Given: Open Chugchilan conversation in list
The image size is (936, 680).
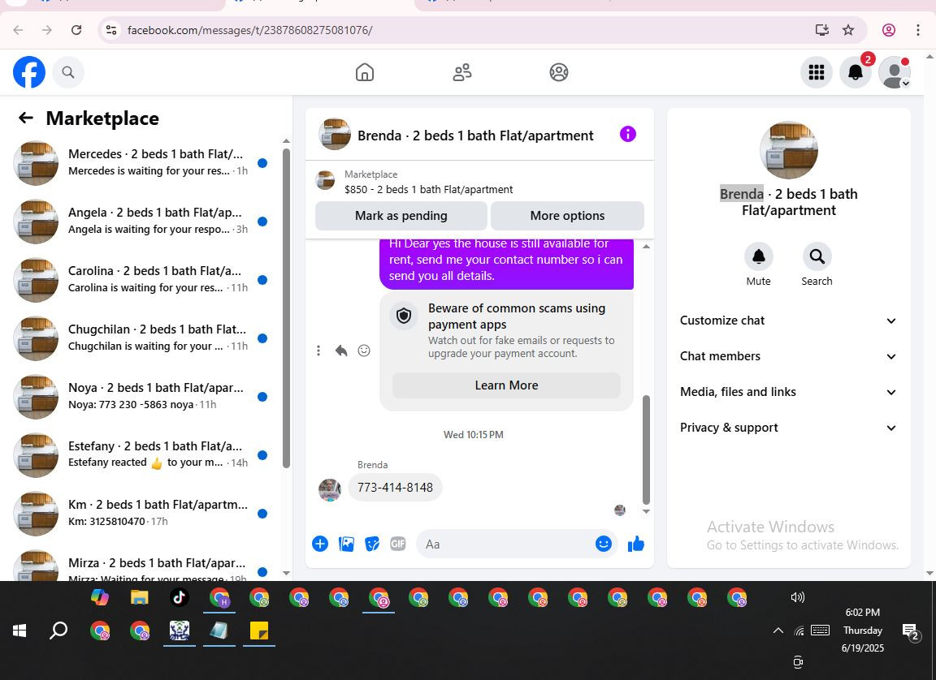Looking at the screenshot, I should 141,338.
